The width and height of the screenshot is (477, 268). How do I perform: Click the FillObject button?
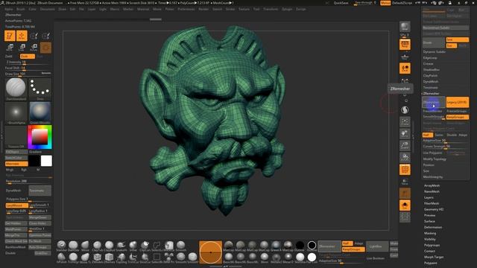(16, 152)
